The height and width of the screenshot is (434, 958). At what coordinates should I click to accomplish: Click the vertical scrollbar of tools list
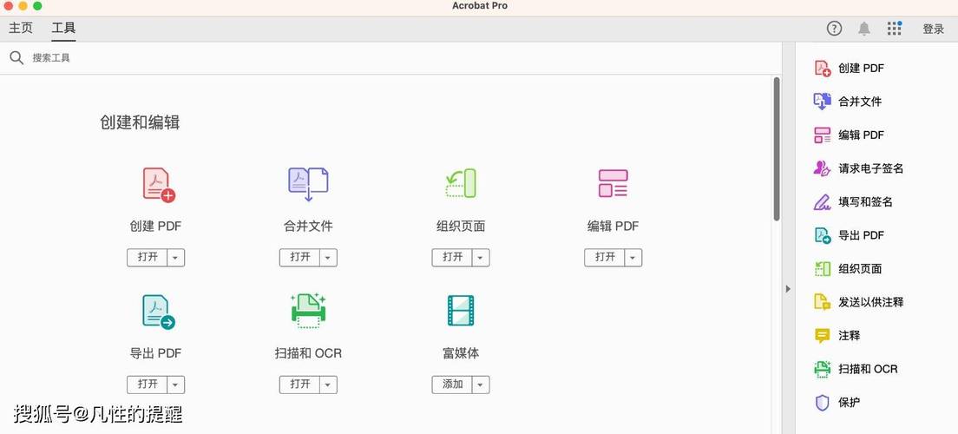777,148
